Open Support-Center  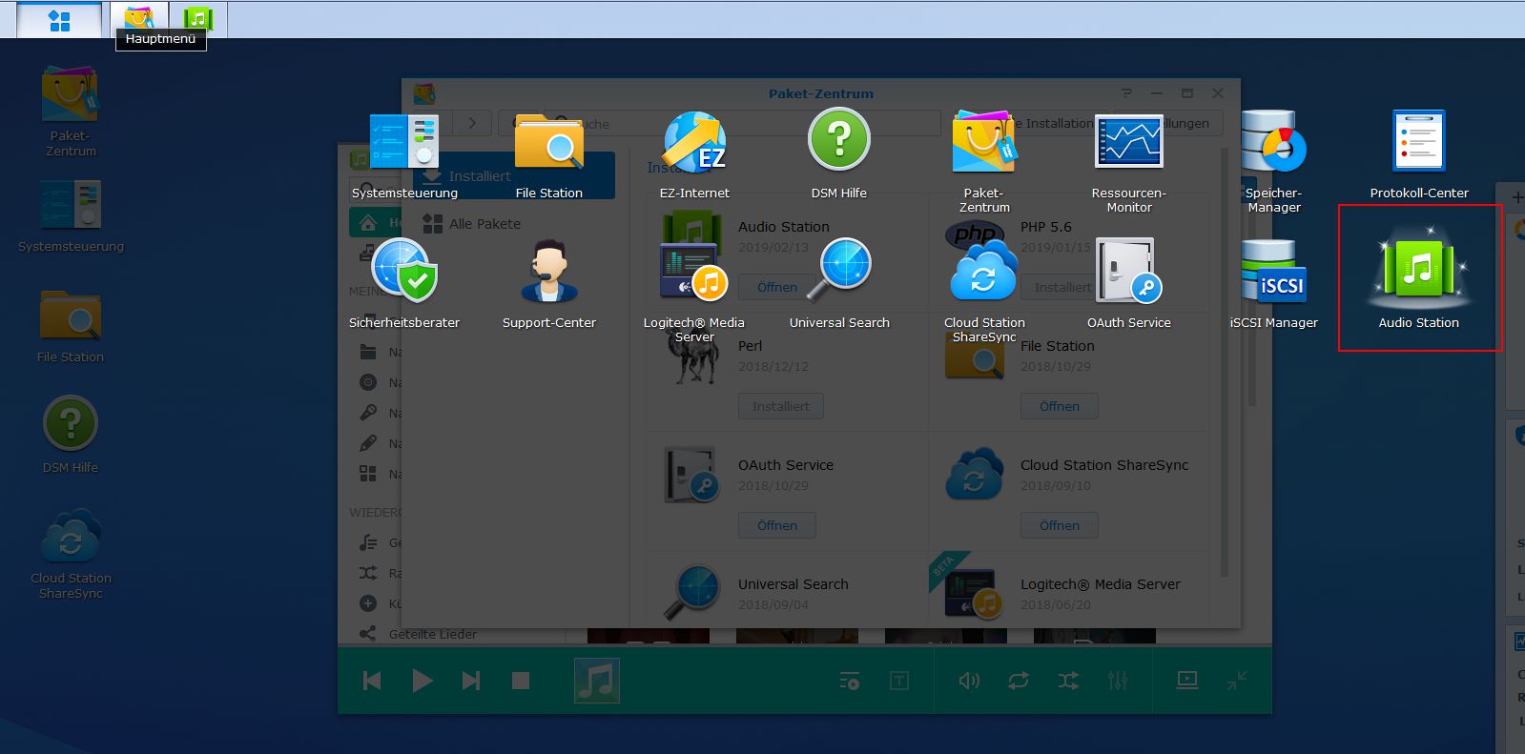(x=549, y=283)
